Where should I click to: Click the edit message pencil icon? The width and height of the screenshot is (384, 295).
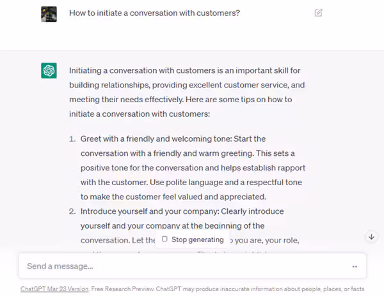click(319, 13)
